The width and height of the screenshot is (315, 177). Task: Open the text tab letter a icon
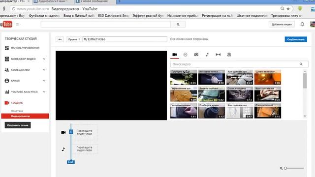[229, 55]
